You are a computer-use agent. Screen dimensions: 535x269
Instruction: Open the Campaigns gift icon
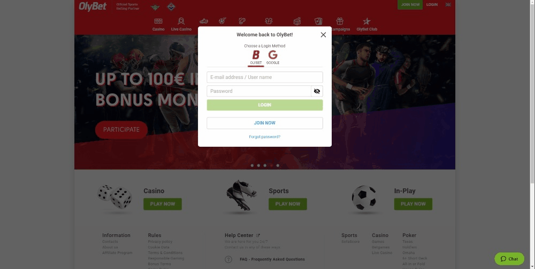pyautogui.click(x=340, y=21)
